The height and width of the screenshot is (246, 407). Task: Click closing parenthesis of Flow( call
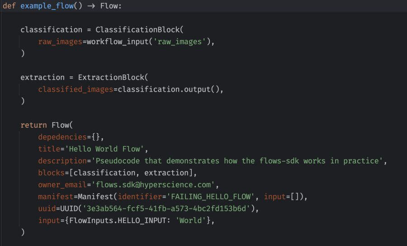23,232
